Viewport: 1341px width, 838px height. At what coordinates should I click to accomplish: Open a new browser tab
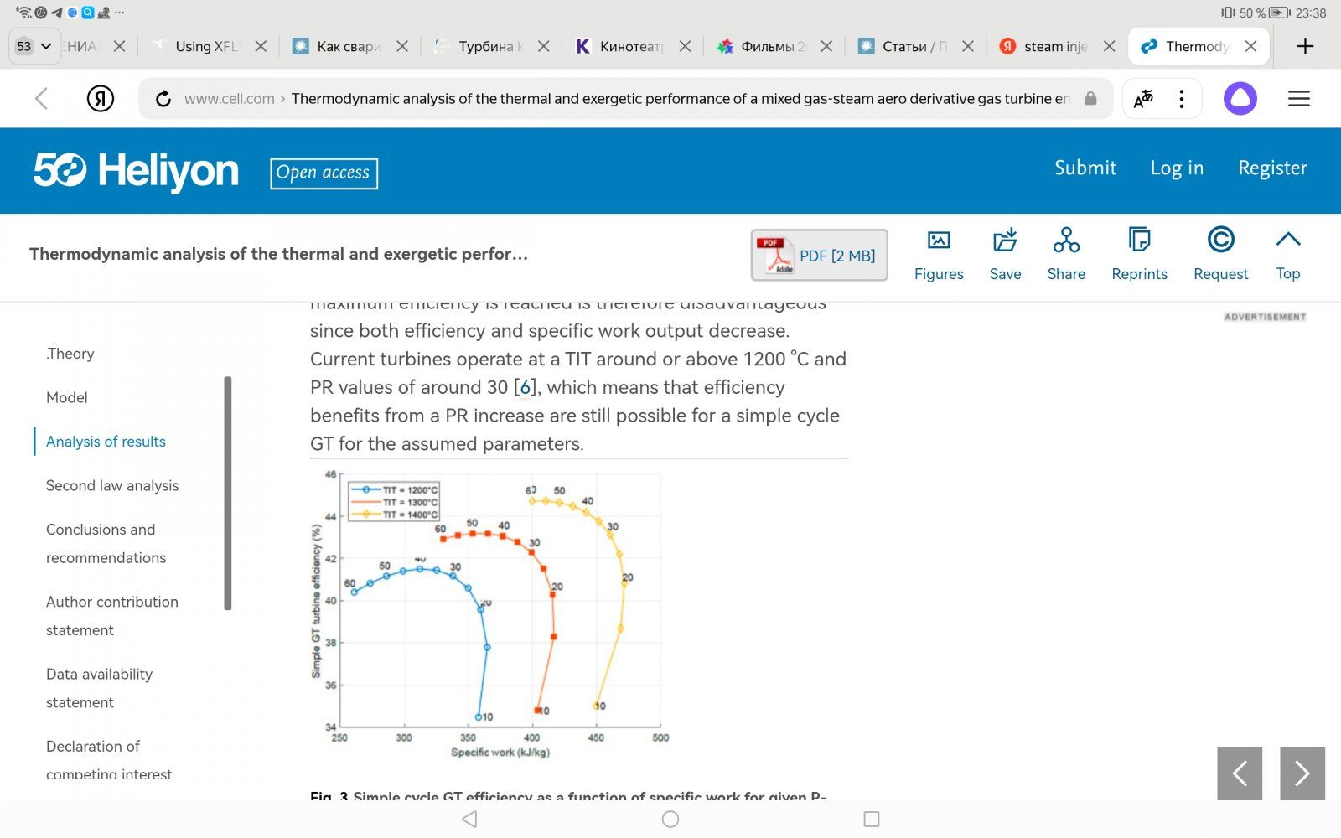1305,46
